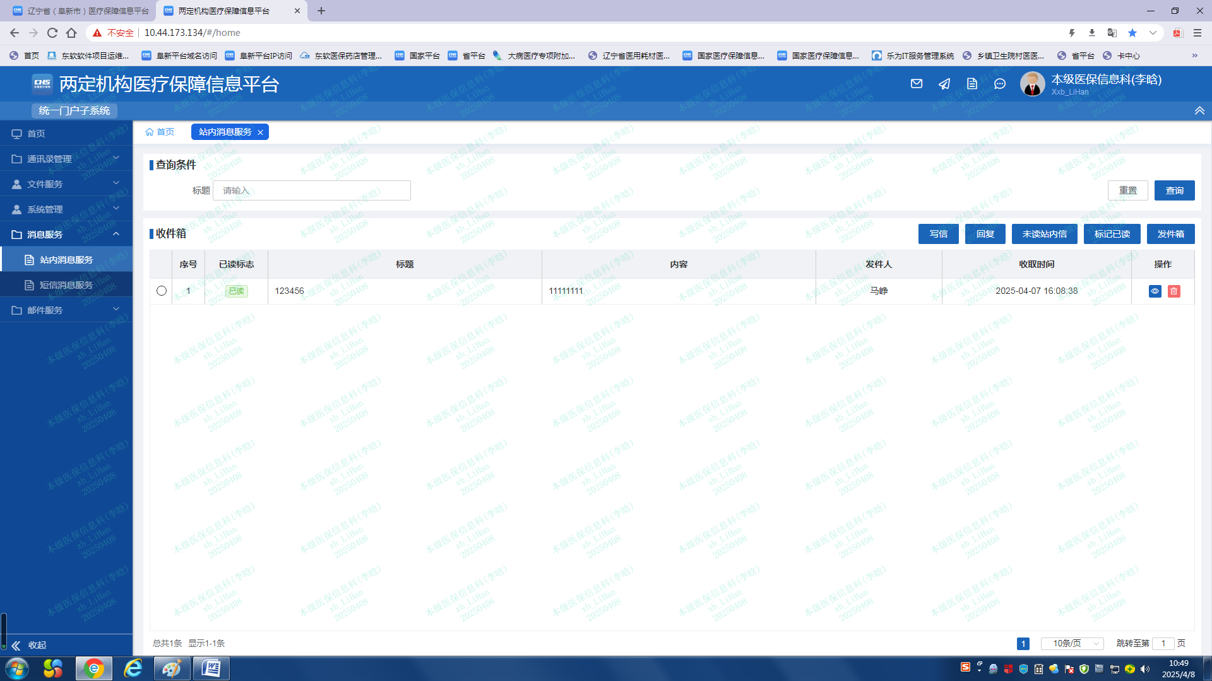This screenshot has height=681, width=1212.
Task: Delete message 123456 with trash icon
Action: pos(1174,291)
